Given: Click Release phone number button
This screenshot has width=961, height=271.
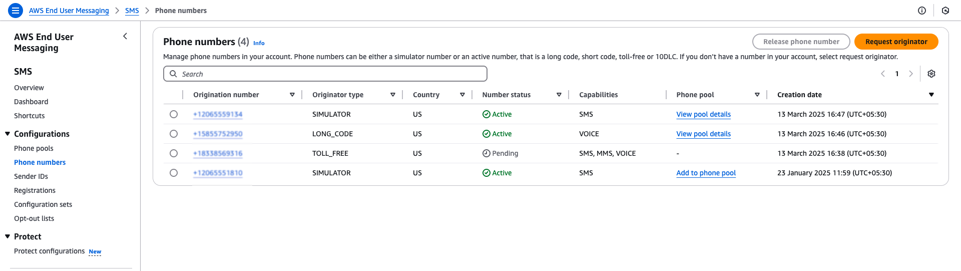Looking at the screenshot, I should (801, 42).
